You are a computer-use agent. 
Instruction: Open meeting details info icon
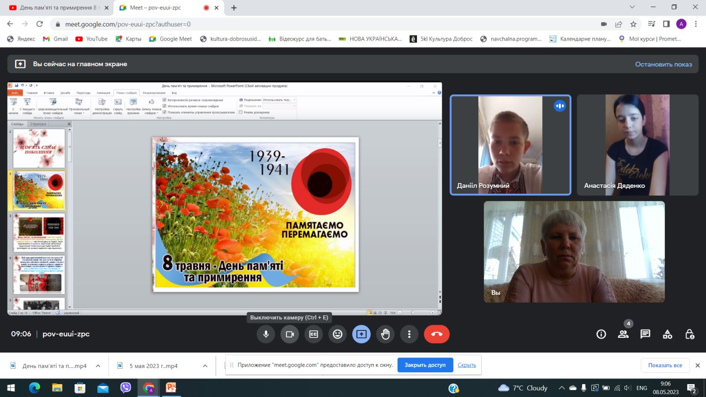click(x=601, y=334)
